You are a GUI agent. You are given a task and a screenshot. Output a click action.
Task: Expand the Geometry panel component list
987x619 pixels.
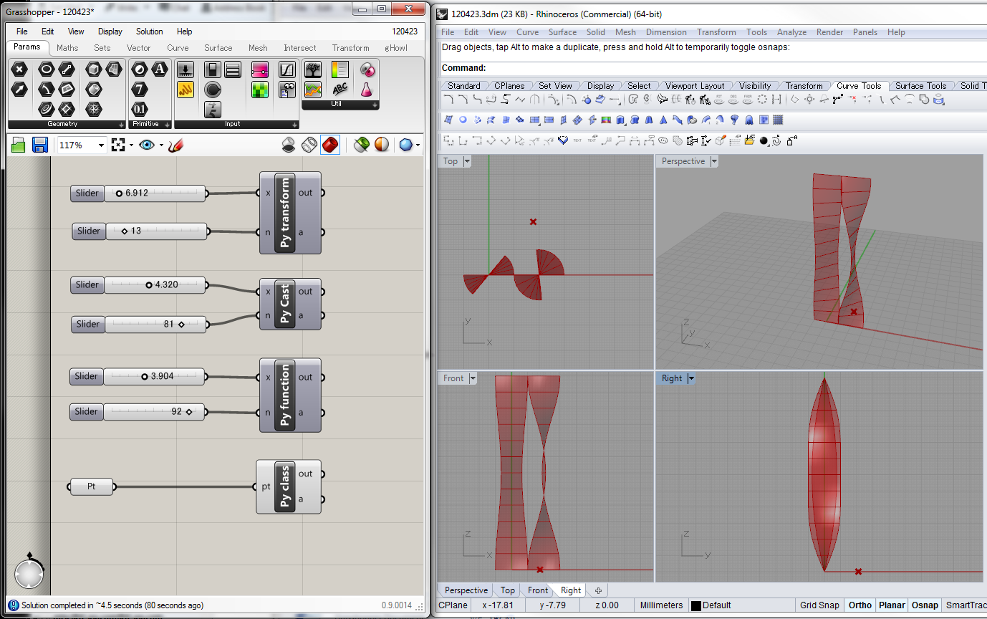click(122, 125)
